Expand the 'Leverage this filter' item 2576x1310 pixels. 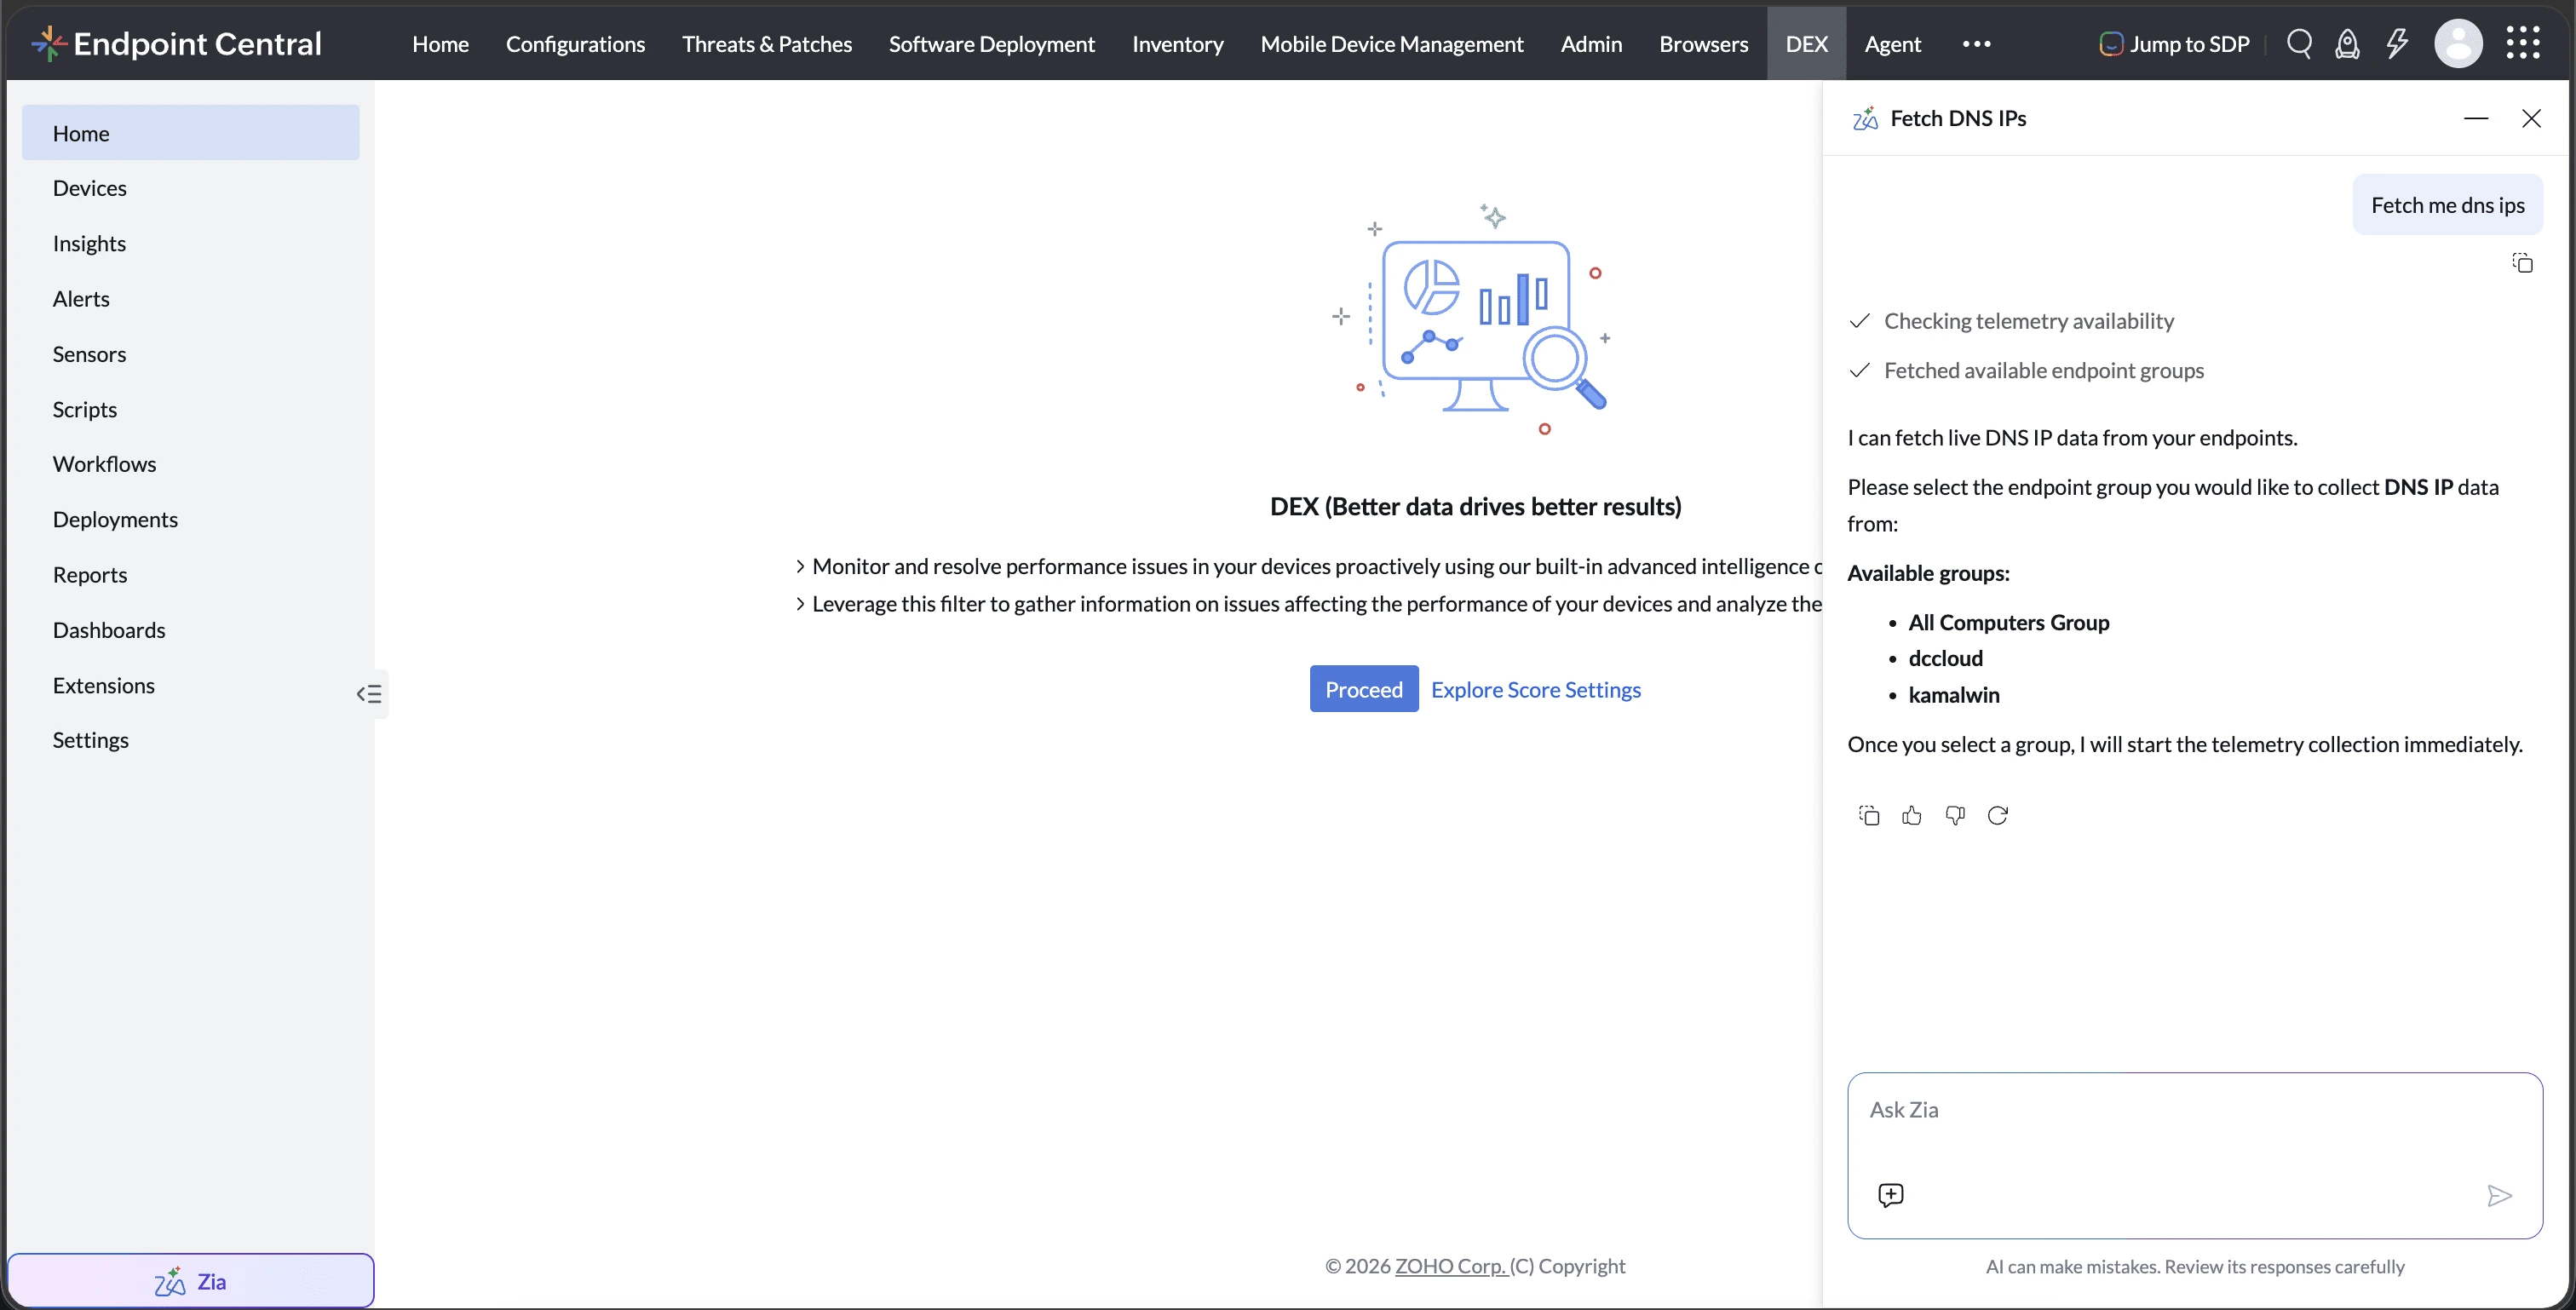(800, 604)
